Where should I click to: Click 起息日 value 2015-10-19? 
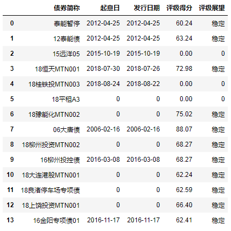pos(103,54)
